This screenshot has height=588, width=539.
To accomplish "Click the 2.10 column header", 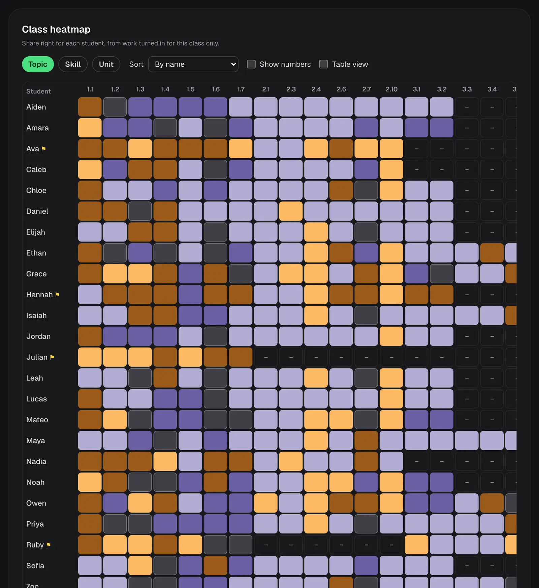I will pyautogui.click(x=391, y=89).
